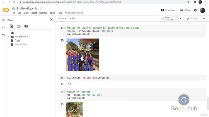209x117 pixels.
Task: Click the resized graduation photo output
Action: click(x=83, y=55)
